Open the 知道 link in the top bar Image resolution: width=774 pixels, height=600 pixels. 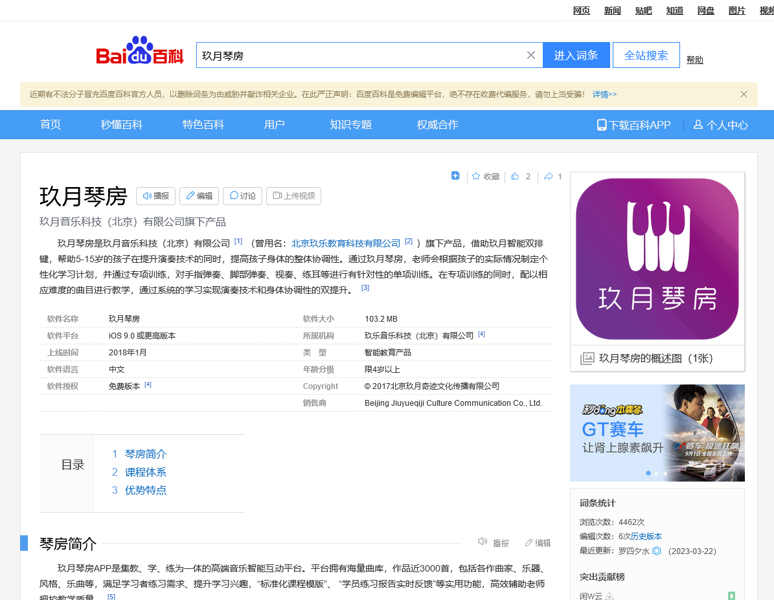(675, 10)
